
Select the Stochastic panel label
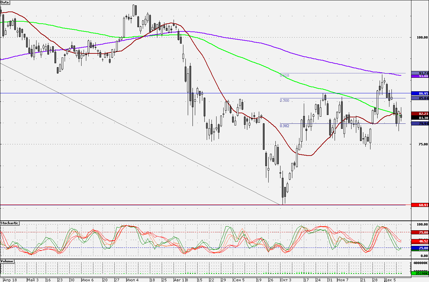tap(9, 223)
